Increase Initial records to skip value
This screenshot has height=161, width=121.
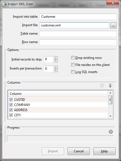[x=55, y=58]
